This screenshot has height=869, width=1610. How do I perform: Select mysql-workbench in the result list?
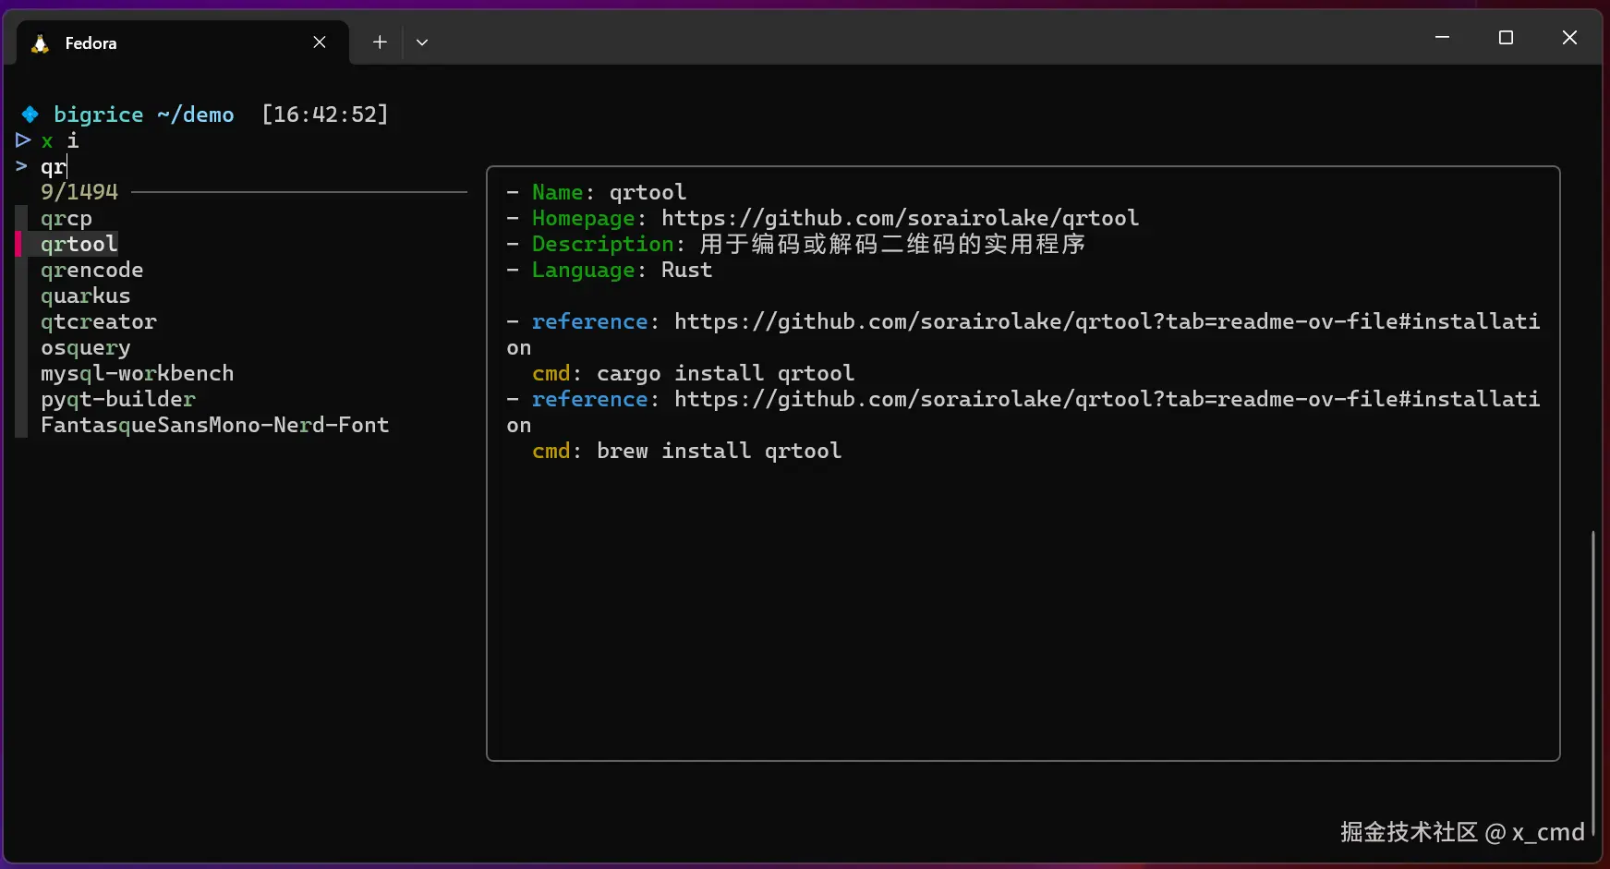(x=138, y=374)
